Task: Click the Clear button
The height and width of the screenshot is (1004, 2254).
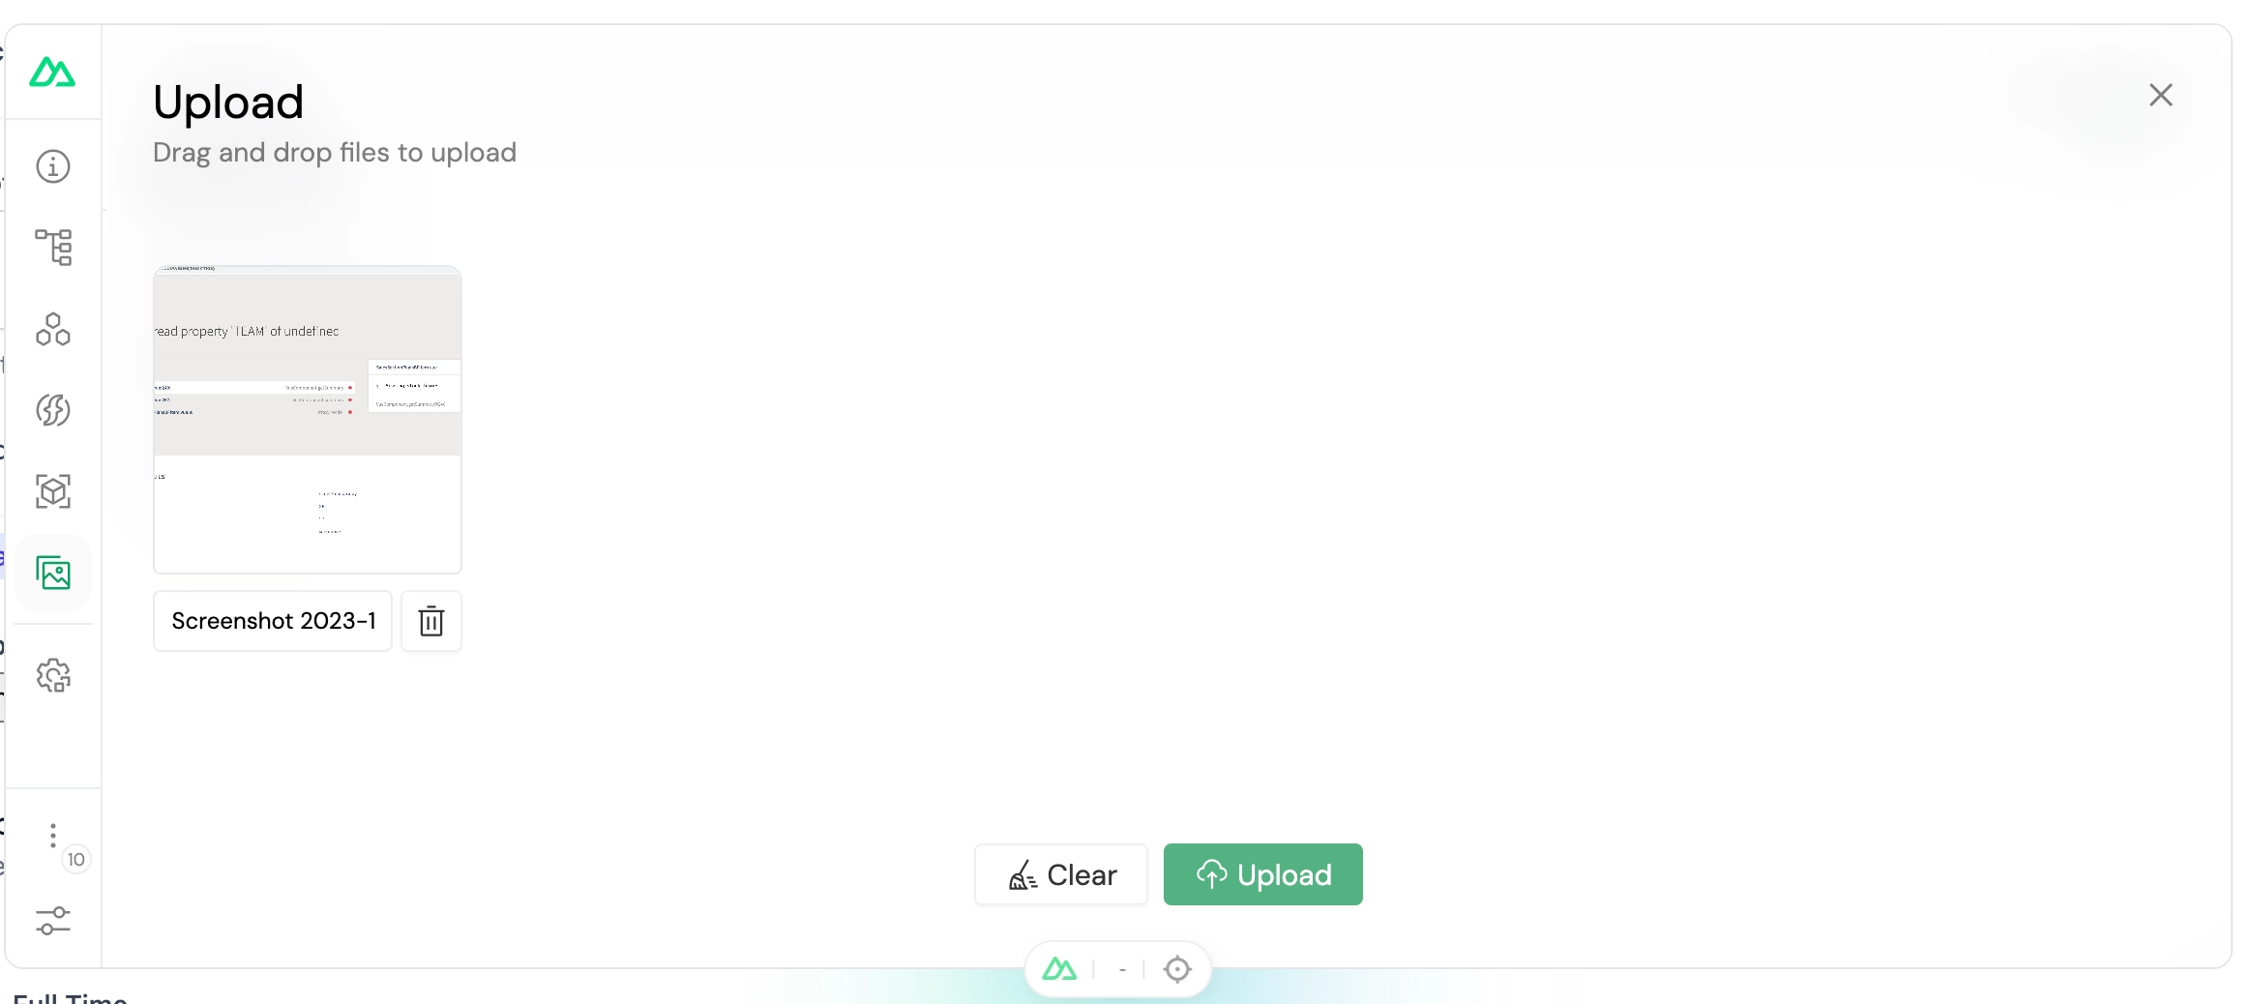Action: click(x=1061, y=874)
